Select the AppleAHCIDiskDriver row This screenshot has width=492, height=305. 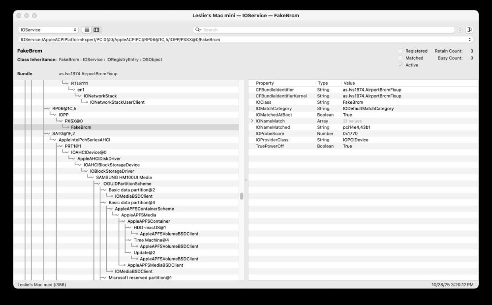coord(126,158)
